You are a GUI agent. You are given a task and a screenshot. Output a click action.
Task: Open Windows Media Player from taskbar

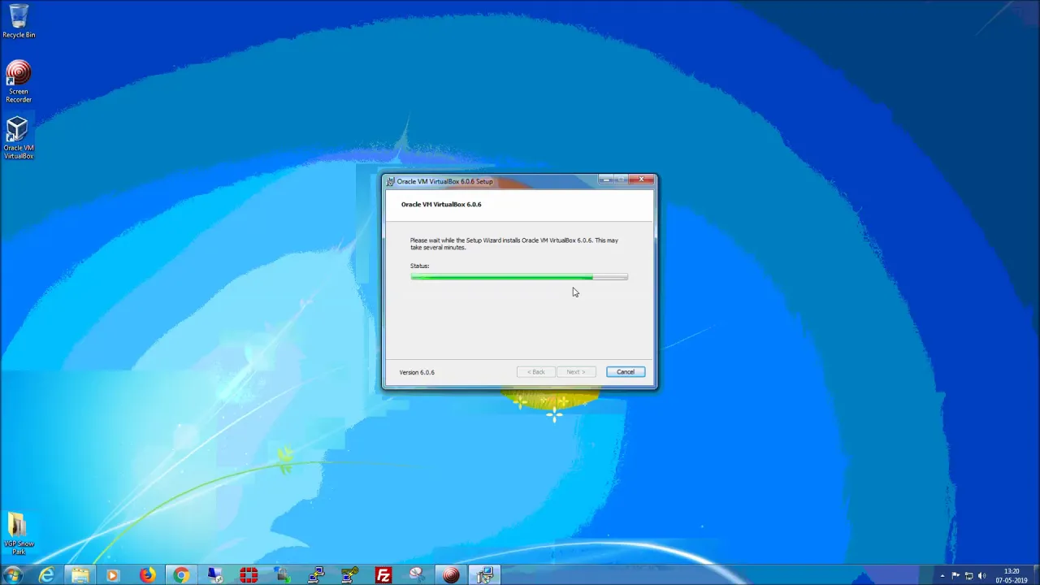pyautogui.click(x=113, y=575)
